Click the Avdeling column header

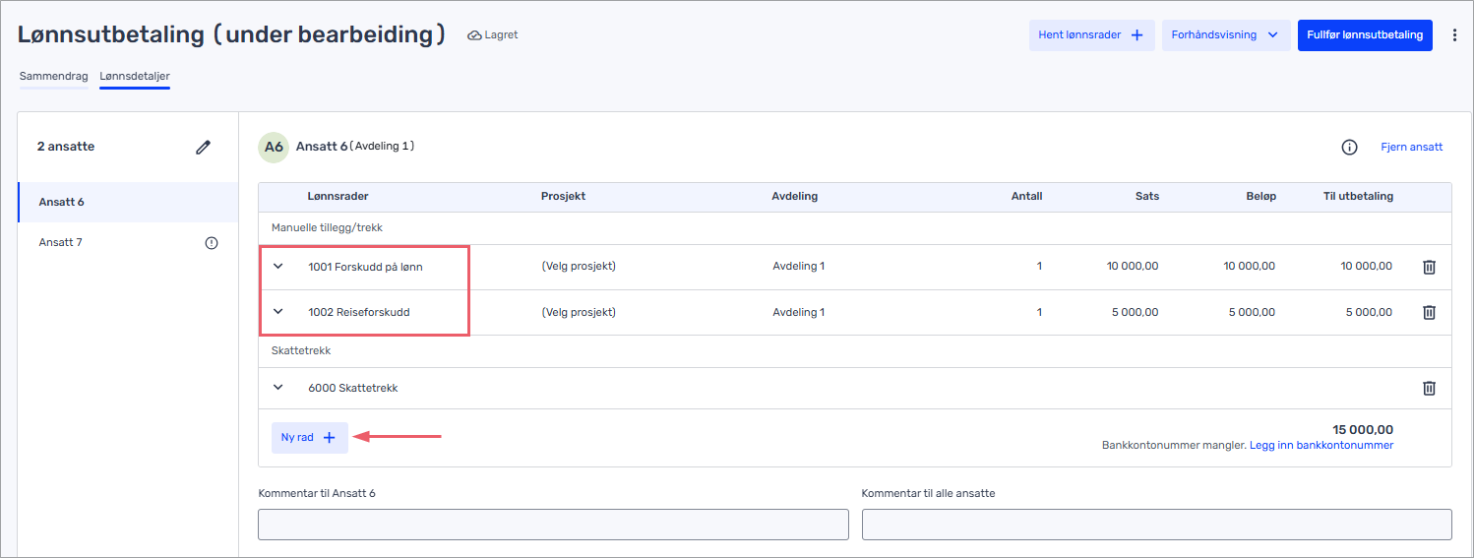pos(795,196)
